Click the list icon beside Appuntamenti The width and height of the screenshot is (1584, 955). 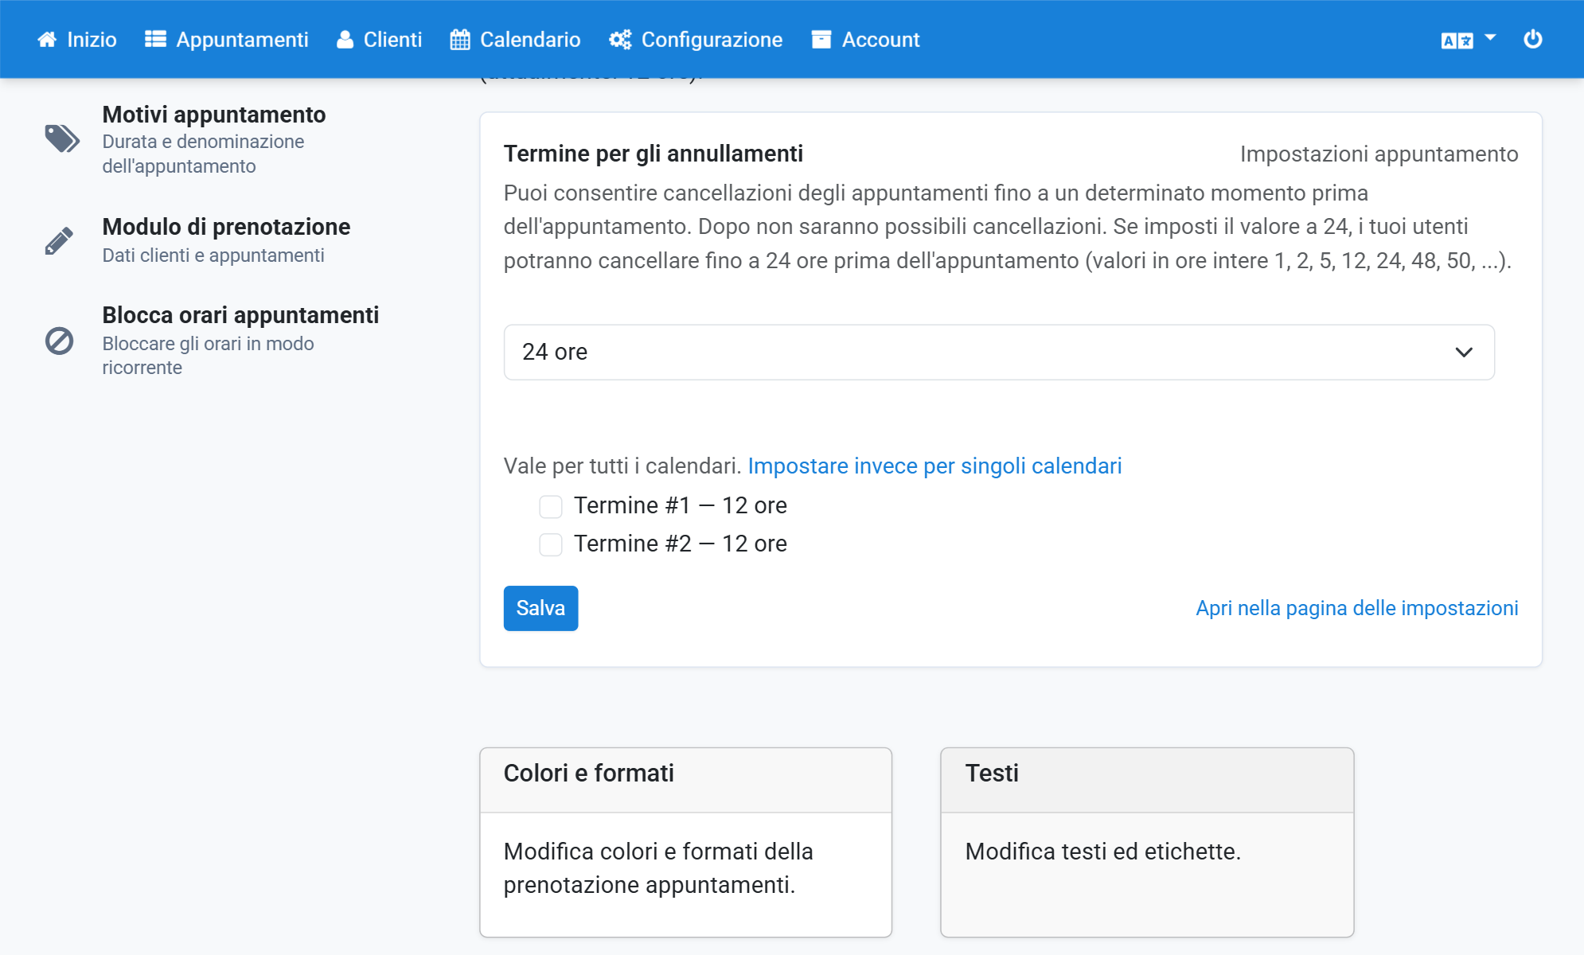(x=155, y=40)
